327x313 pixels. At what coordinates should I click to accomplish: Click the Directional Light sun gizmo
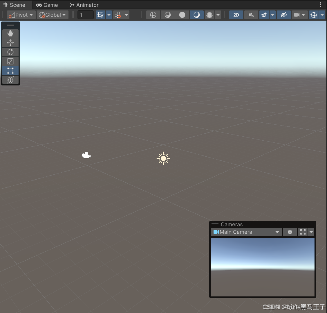click(163, 158)
